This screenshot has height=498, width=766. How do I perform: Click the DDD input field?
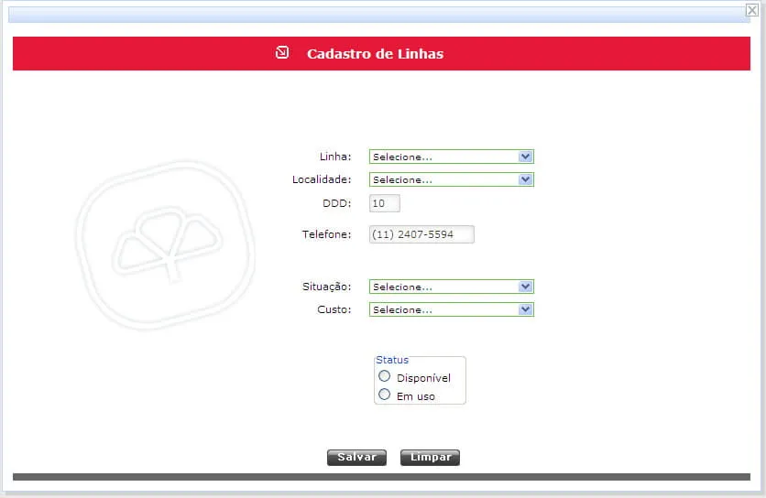(x=385, y=203)
